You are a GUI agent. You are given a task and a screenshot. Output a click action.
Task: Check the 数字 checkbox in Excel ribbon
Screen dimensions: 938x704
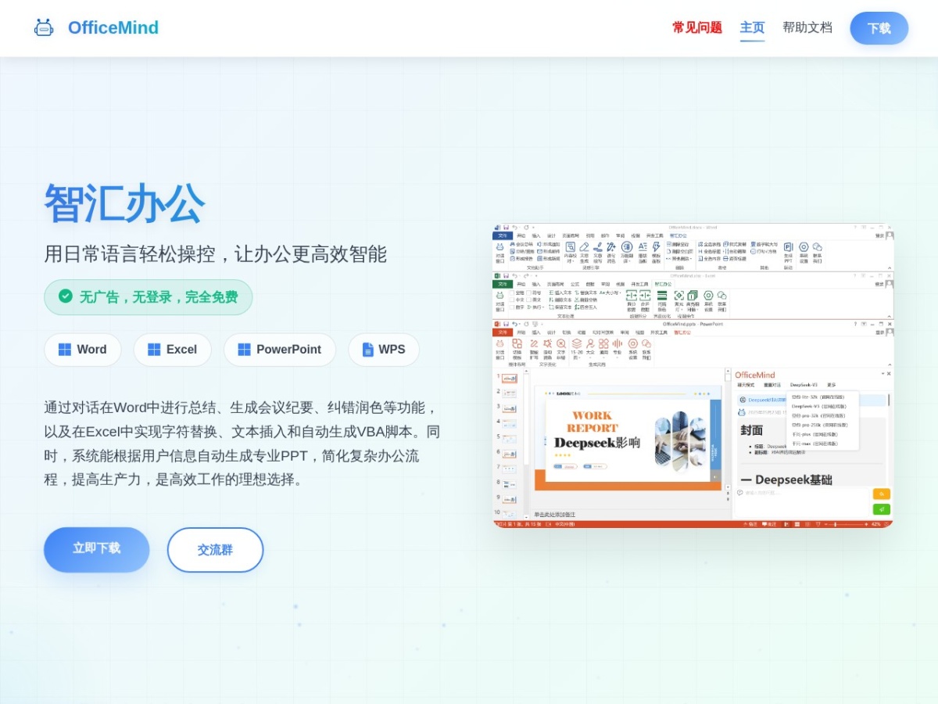513,307
